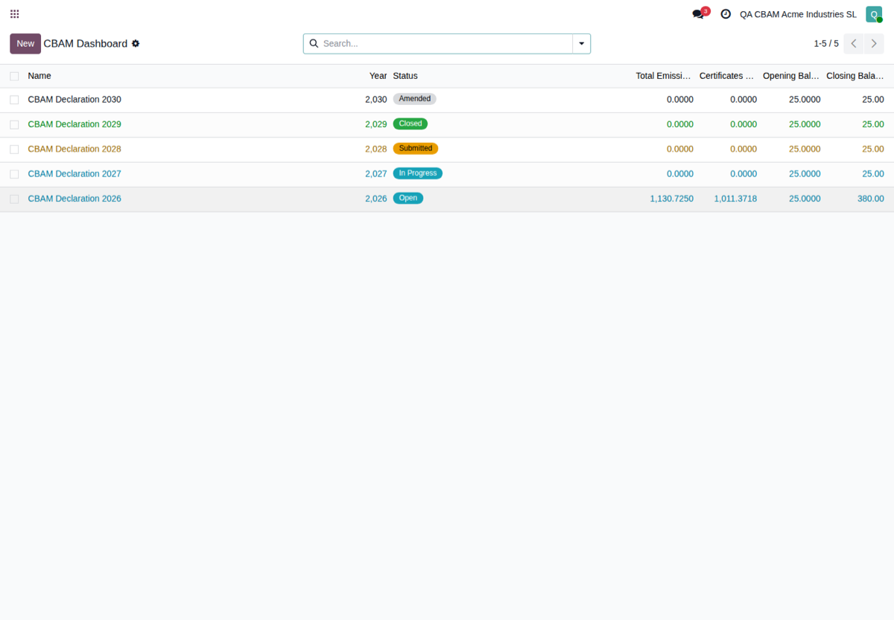Open the main apps grid menu
Viewport: 894px width, 620px height.
pyautogui.click(x=14, y=14)
